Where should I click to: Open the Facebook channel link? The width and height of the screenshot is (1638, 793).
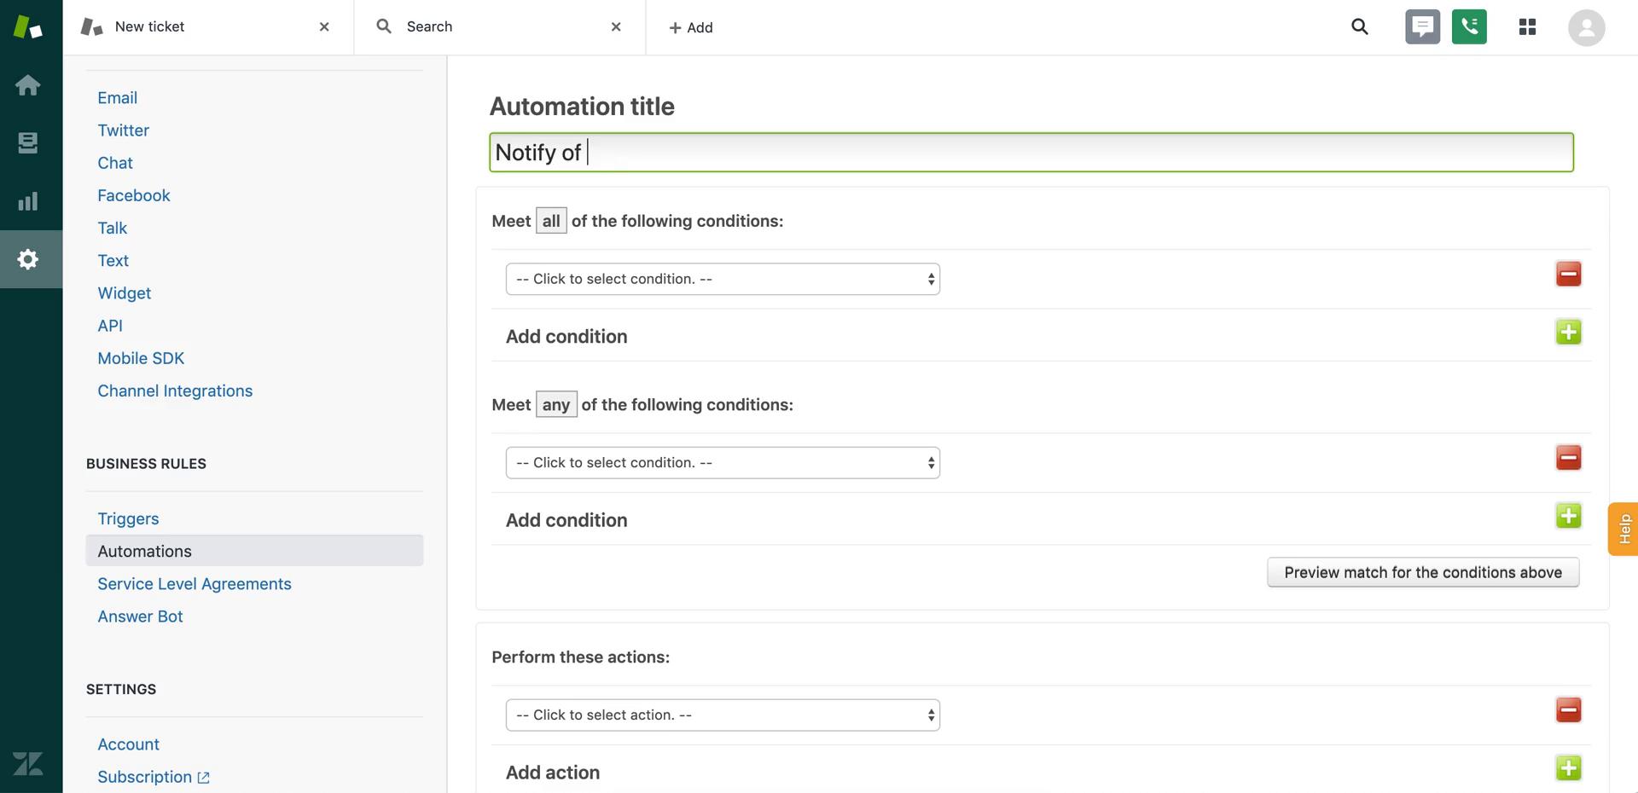pos(134,195)
